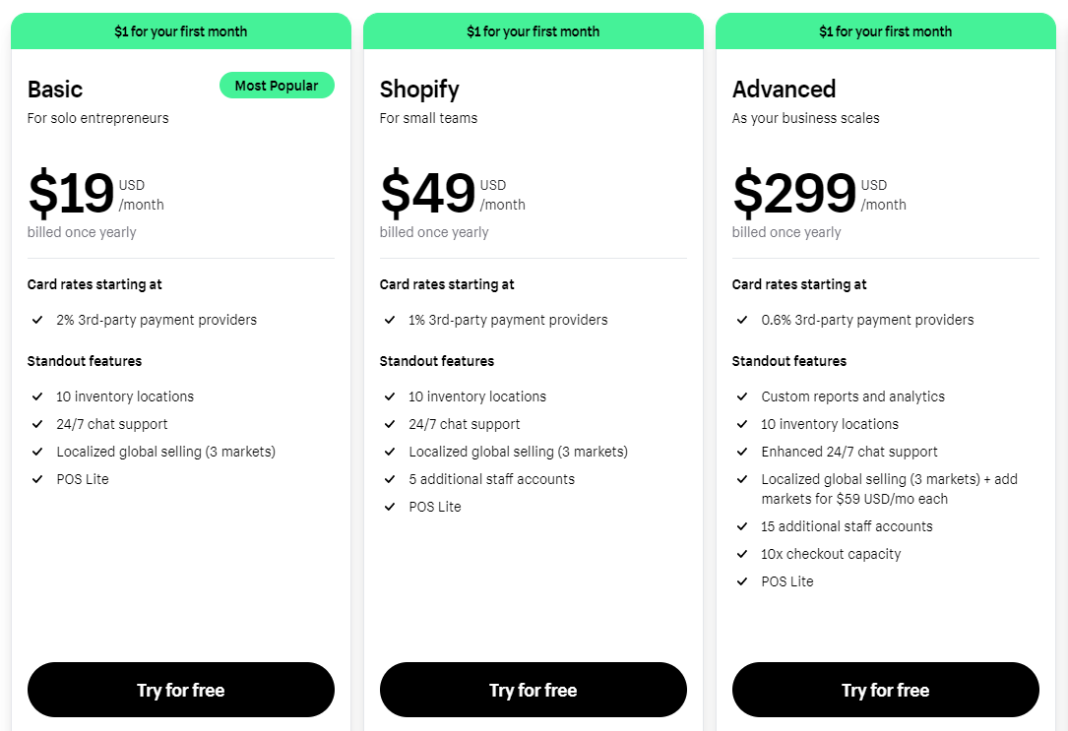Viewport: 1068px width, 731px height.
Task: Click the $299 price on Advanced plan
Action: tap(794, 193)
